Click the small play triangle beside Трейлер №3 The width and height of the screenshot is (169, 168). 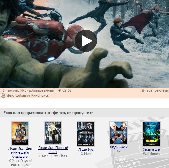click(4, 91)
